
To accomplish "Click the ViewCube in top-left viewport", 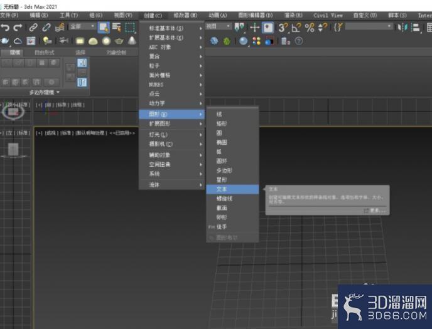I will [13, 112].
